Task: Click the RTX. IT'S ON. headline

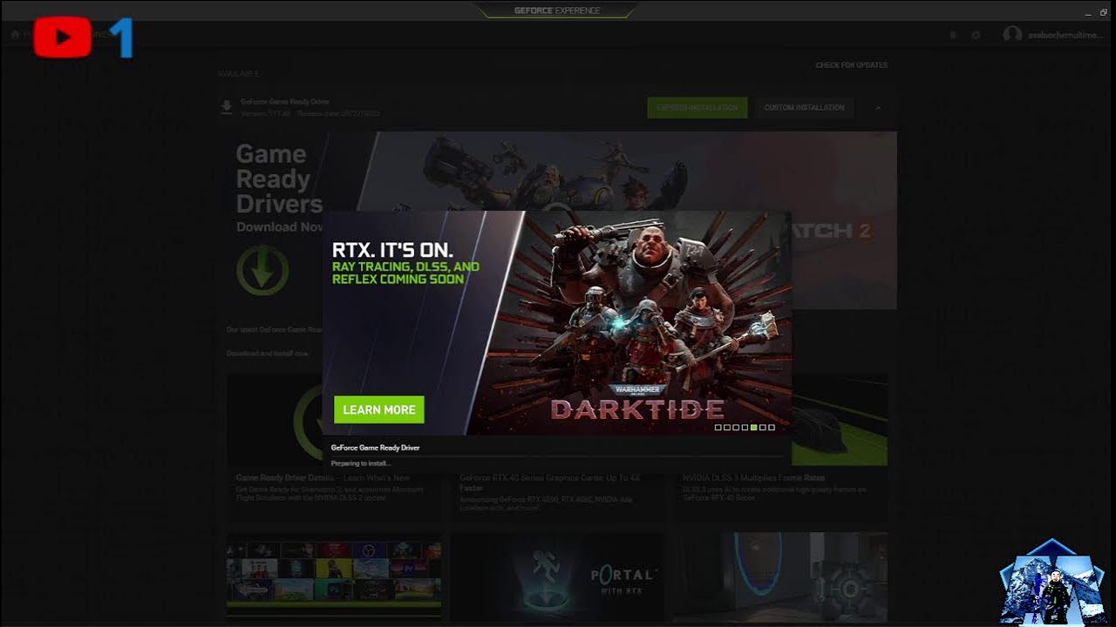Action: tap(392, 252)
